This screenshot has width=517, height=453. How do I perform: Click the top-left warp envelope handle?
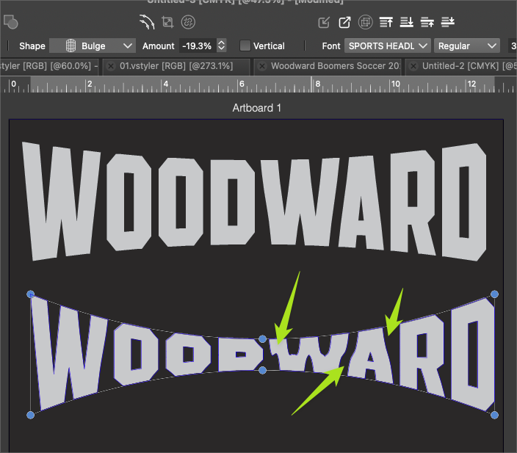[30, 294]
